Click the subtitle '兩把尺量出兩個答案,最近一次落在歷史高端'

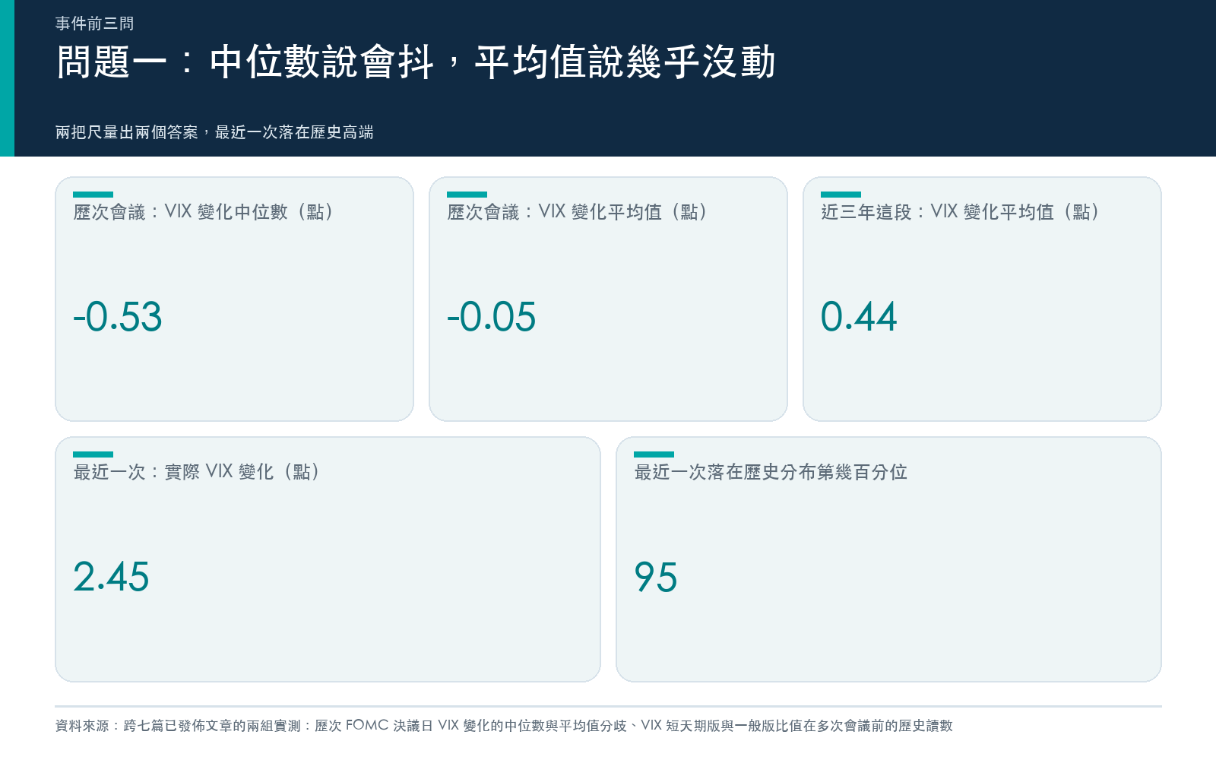point(214,132)
